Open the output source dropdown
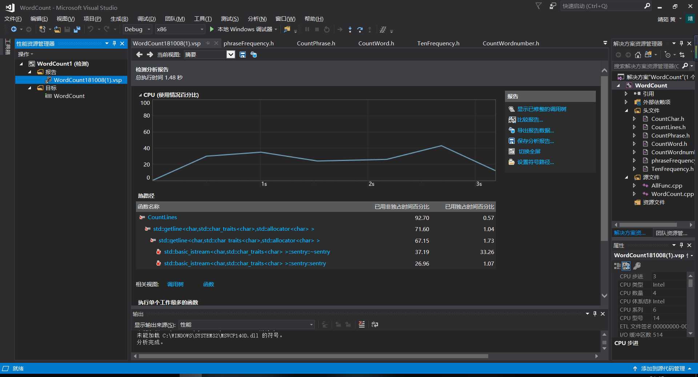This screenshot has width=698, height=377. (312, 325)
